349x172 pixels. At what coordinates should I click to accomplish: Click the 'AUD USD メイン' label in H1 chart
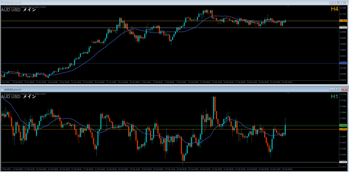tap(18, 97)
